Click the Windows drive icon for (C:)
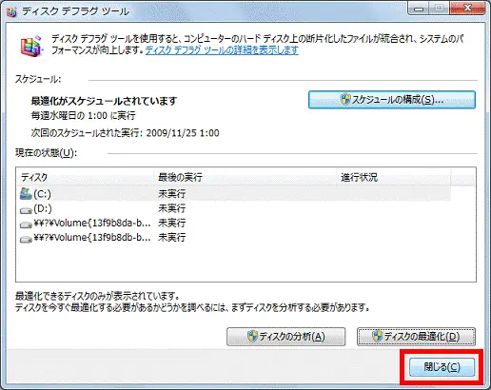The height and width of the screenshot is (390, 491). coord(26,193)
